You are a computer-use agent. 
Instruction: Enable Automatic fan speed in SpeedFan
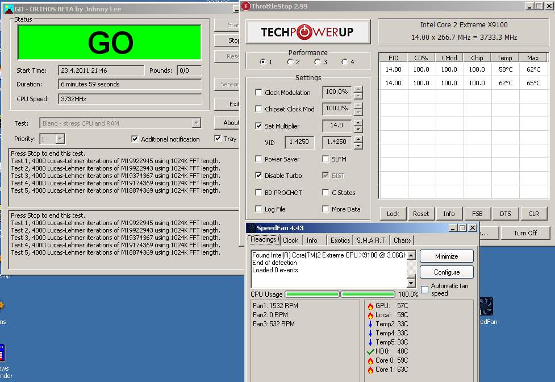click(x=425, y=289)
